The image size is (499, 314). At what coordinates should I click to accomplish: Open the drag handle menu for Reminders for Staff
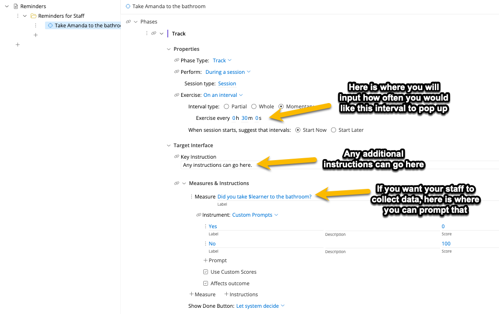coord(18,16)
